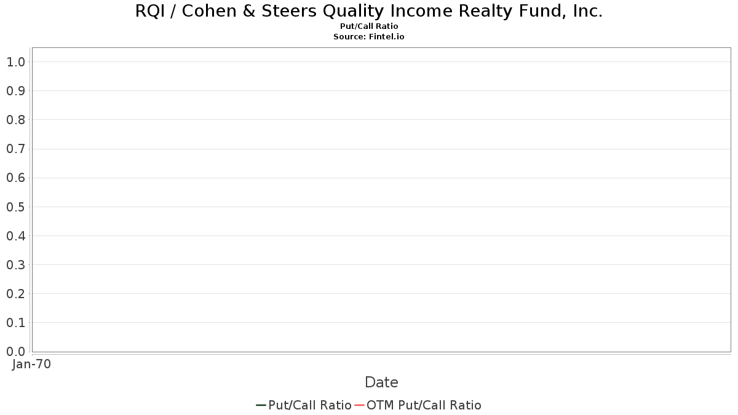This screenshot has height=415, width=738.
Task: Click the Put/Call Ratio subtitle
Action: (369, 26)
